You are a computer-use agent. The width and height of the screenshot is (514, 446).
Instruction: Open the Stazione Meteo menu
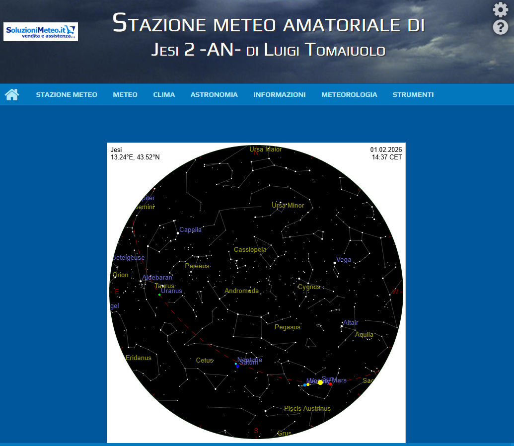pyautogui.click(x=67, y=94)
